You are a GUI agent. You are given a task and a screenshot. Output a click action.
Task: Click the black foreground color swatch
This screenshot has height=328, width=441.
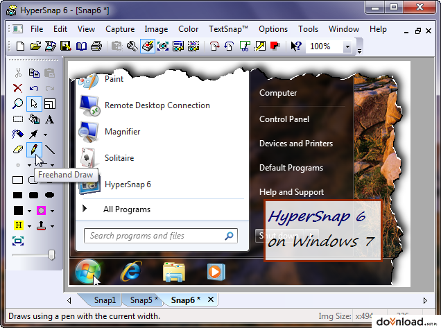18,210
